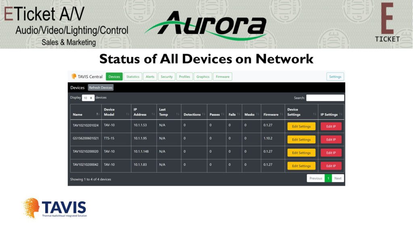Viewport: 413px width, 232px height.
Task: Click IP address 10.1.1.148
Action: coord(141,151)
